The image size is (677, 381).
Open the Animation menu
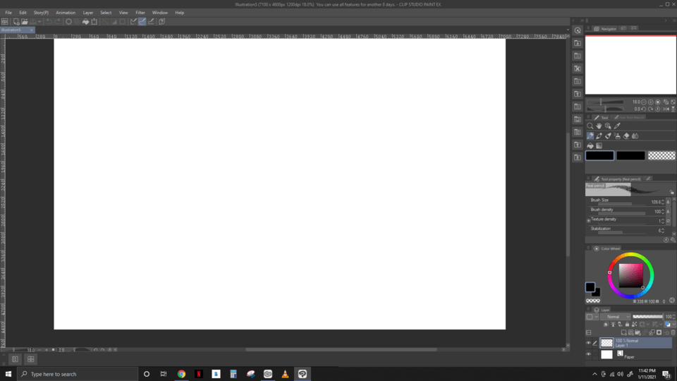click(66, 13)
